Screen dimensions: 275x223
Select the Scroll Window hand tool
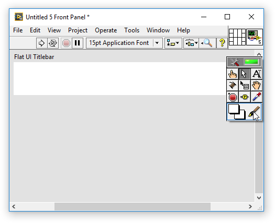(257, 85)
